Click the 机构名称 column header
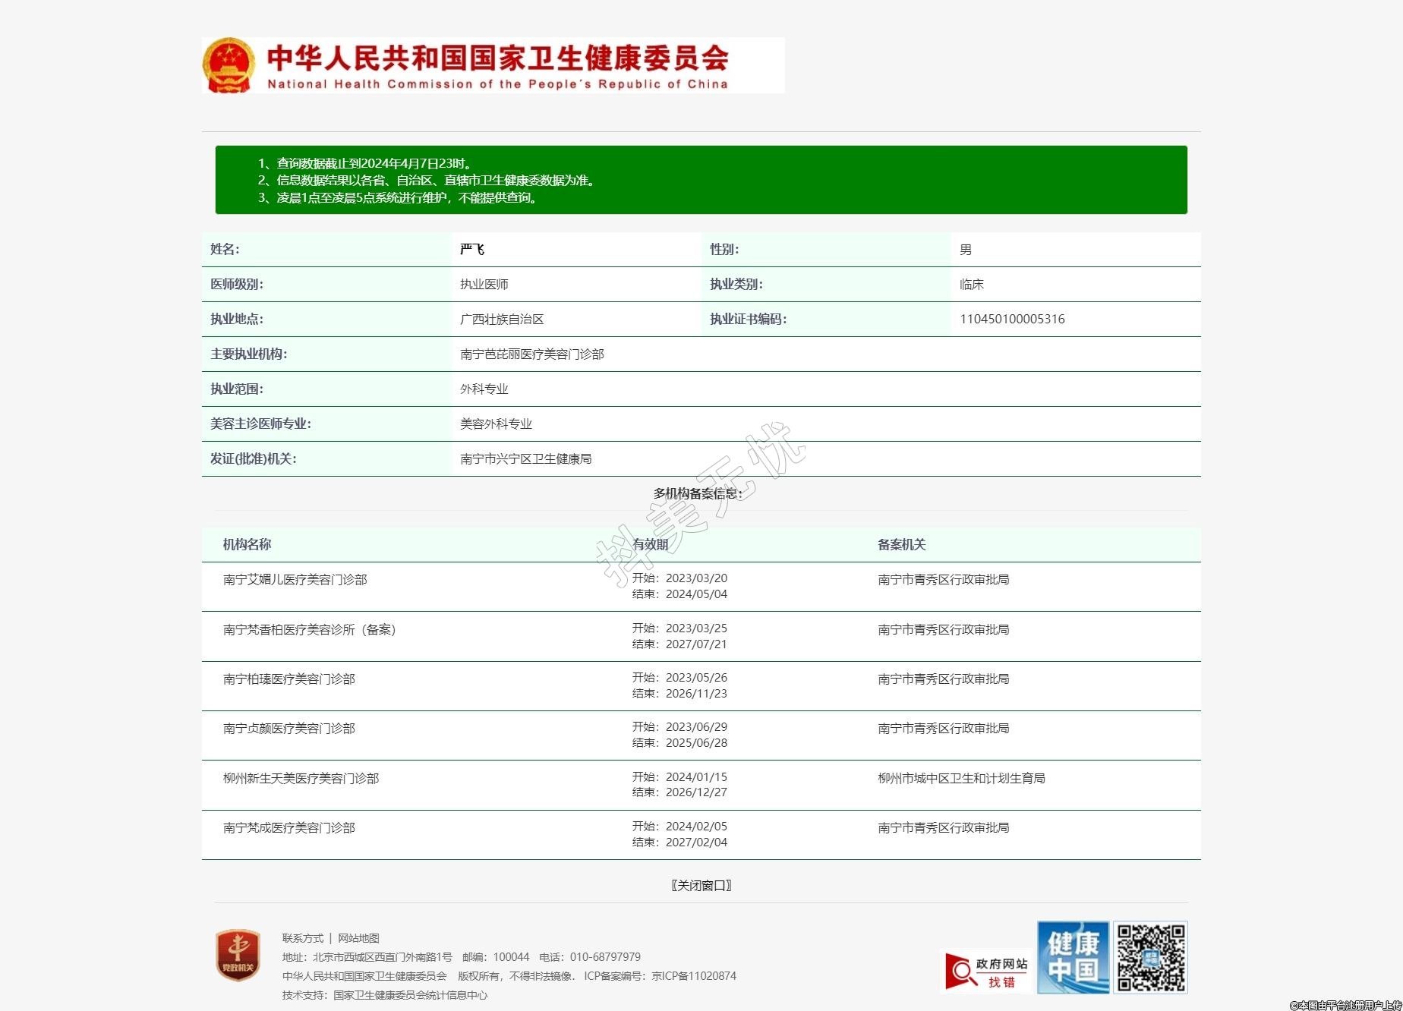This screenshot has height=1011, width=1403. pos(247,544)
